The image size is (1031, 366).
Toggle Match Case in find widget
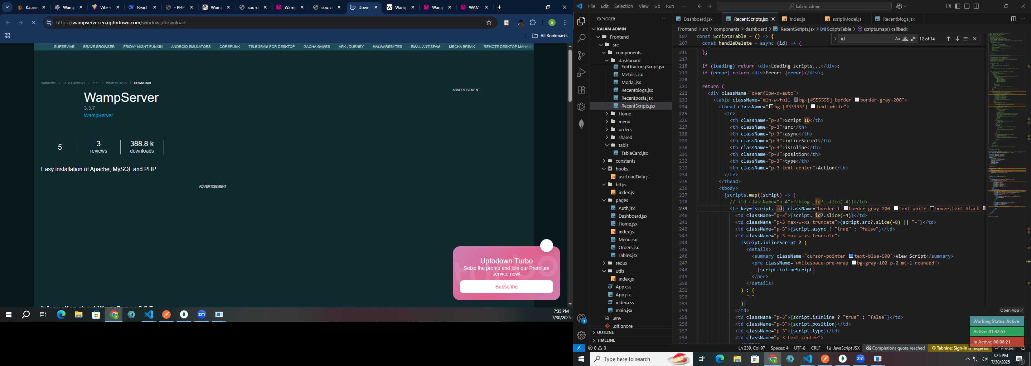click(x=897, y=39)
